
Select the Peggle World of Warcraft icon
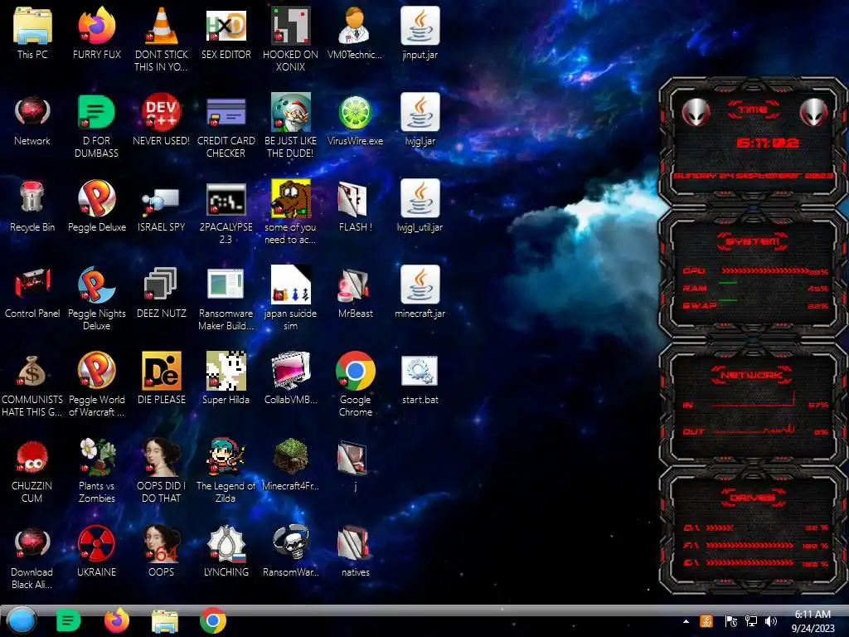pos(97,371)
